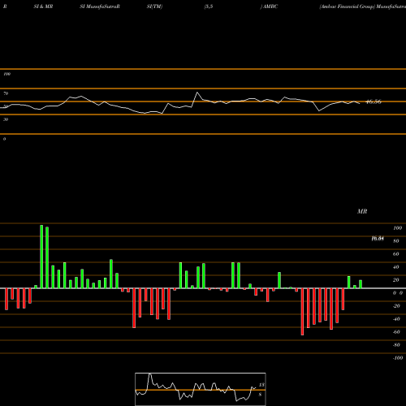This screenshot has height=406, width=406.
Task: Select the 'SI & MR' header text
Action: 43,6
